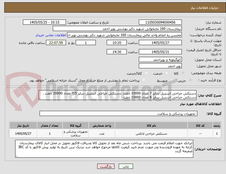Click the announcement date field 1405/05/25 - 10:15
Image resolution: width=226 pixels, height=174 pixels.
(x=44, y=22)
